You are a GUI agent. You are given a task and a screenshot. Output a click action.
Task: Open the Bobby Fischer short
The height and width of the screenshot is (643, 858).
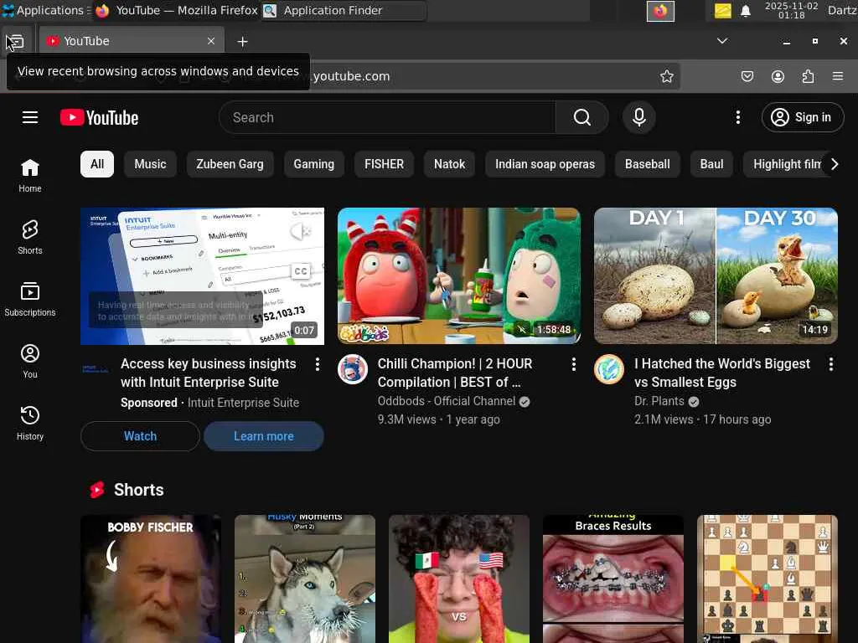pyautogui.click(x=151, y=579)
